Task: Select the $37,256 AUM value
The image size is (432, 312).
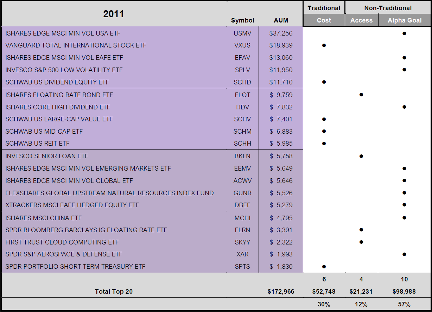Action: (x=281, y=33)
